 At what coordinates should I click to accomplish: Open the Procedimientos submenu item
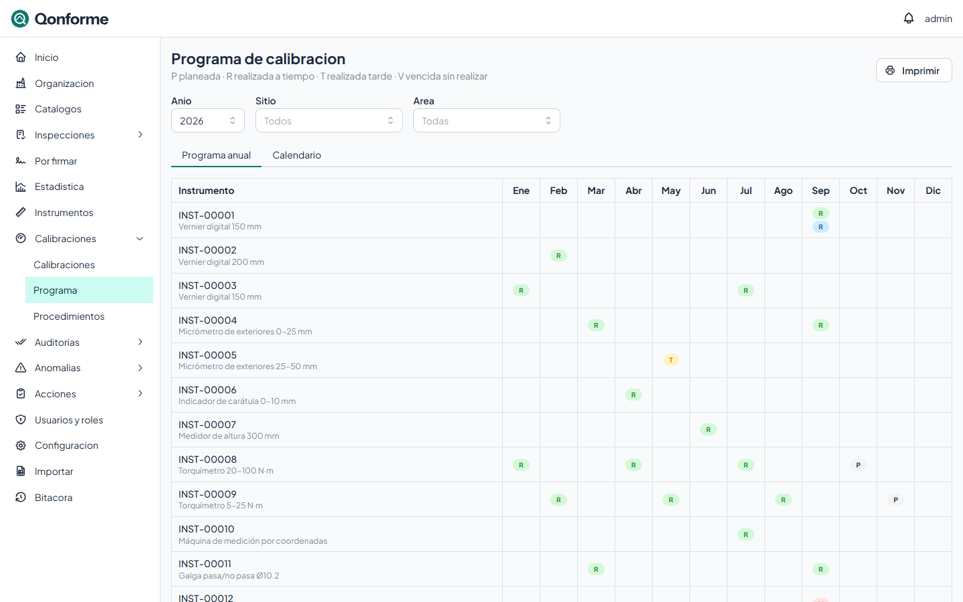tap(89, 316)
